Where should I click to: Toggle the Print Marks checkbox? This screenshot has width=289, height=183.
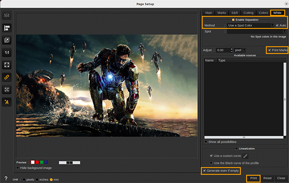tap(269, 50)
